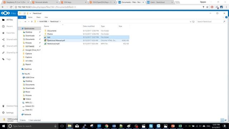Open the Windows Start menu

[4, 126]
